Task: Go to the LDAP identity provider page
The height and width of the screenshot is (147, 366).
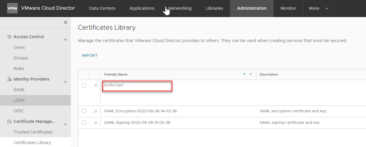Action: (x=19, y=100)
